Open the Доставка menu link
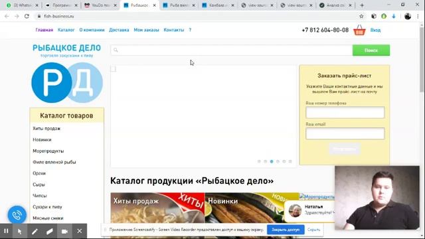This screenshot has width=425, height=239. pos(119,30)
